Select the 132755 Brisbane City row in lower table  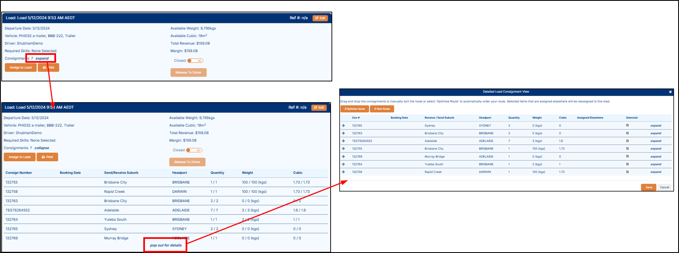coord(115,182)
